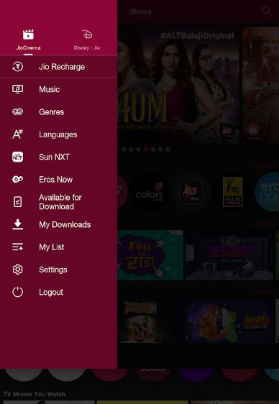The width and height of the screenshot is (279, 404).
Task: Tap the Available for Download checklist icon
Action: click(x=17, y=202)
